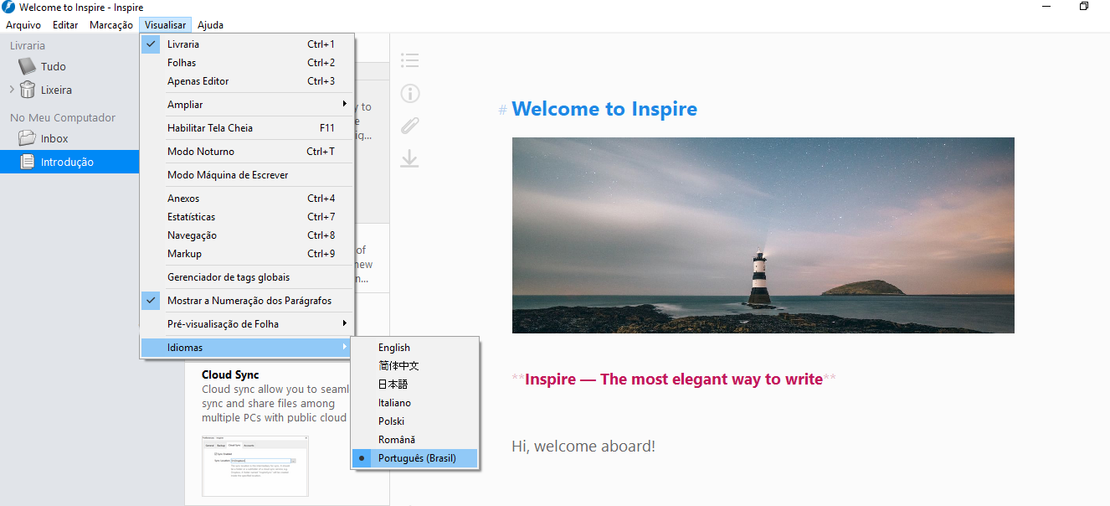Switch language to 简体中文
1110x506 pixels.
click(x=415, y=366)
